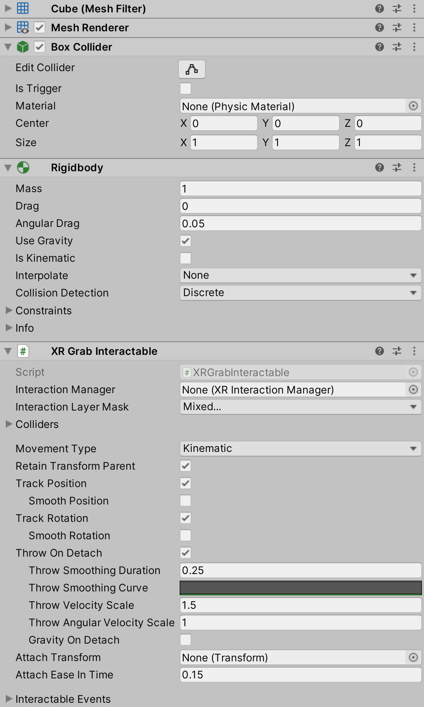Collapse the Rigidbody component
This screenshot has width=424, height=707.
(x=8, y=168)
